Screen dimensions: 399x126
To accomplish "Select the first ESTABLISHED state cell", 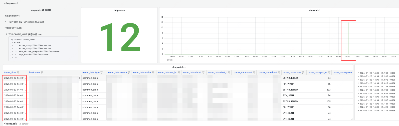I will (x=290, y=78).
